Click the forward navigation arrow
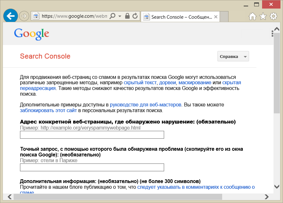The height and width of the screenshot is (203, 283). point(24,16)
